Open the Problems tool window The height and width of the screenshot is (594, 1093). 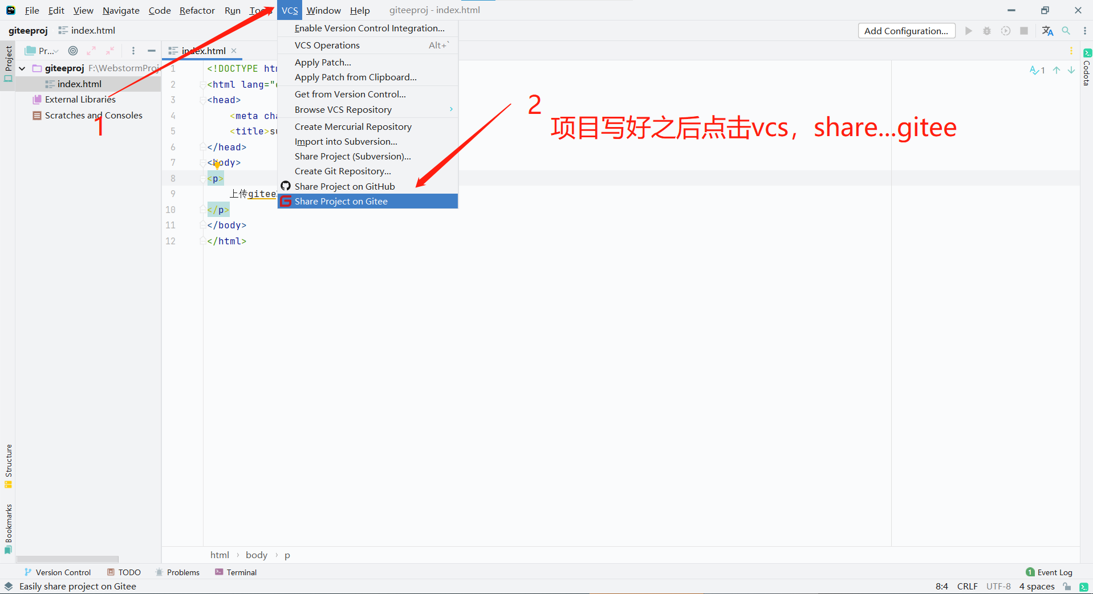177,572
